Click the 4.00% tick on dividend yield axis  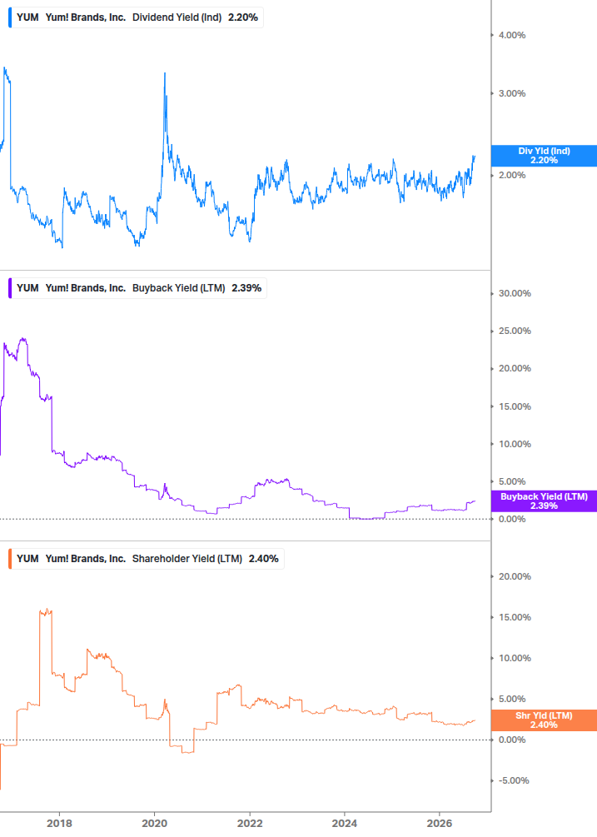[511, 35]
